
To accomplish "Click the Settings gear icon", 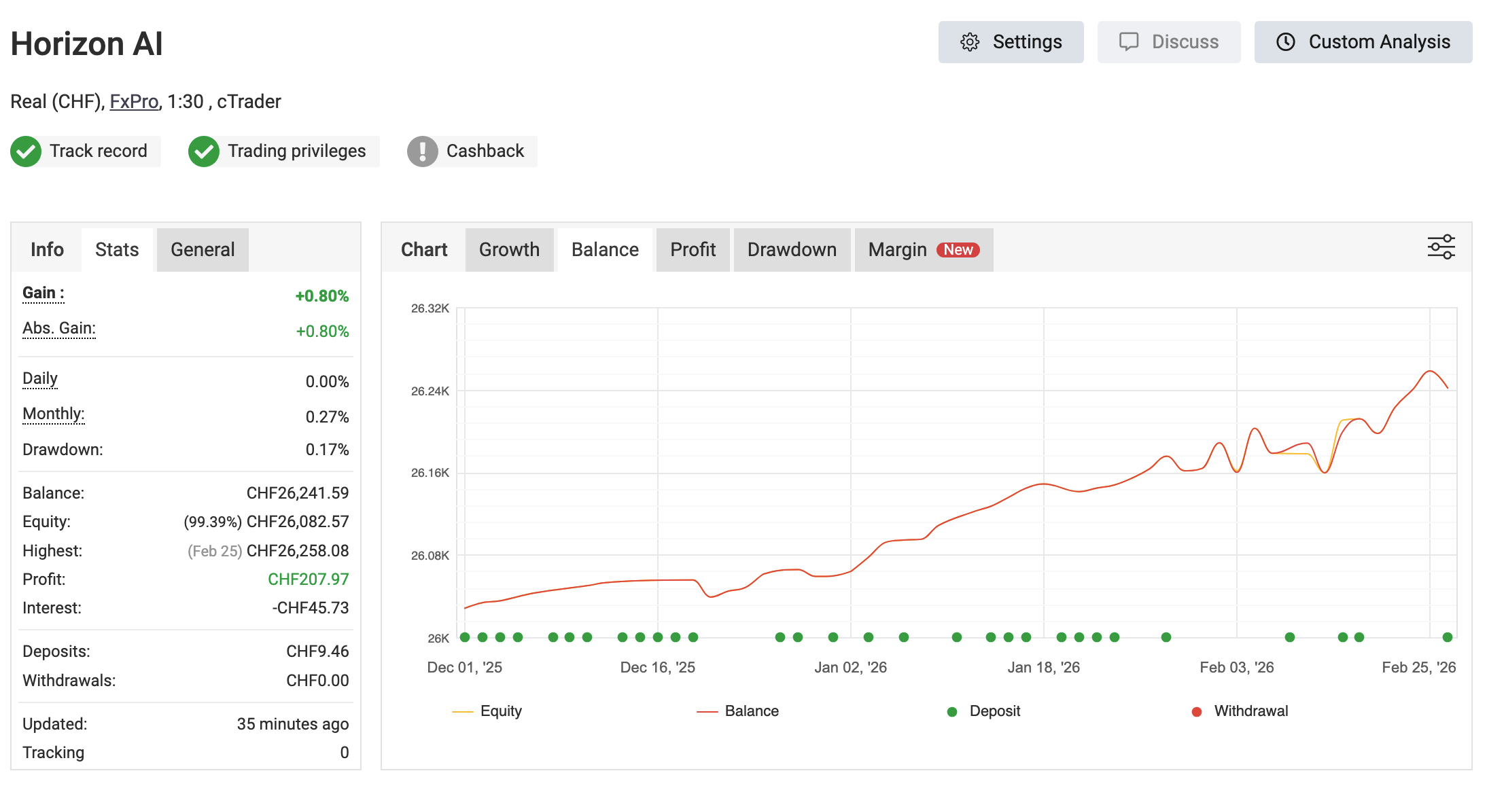I will [x=970, y=42].
